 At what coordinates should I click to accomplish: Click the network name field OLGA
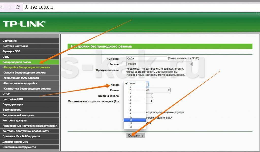tap(147, 58)
